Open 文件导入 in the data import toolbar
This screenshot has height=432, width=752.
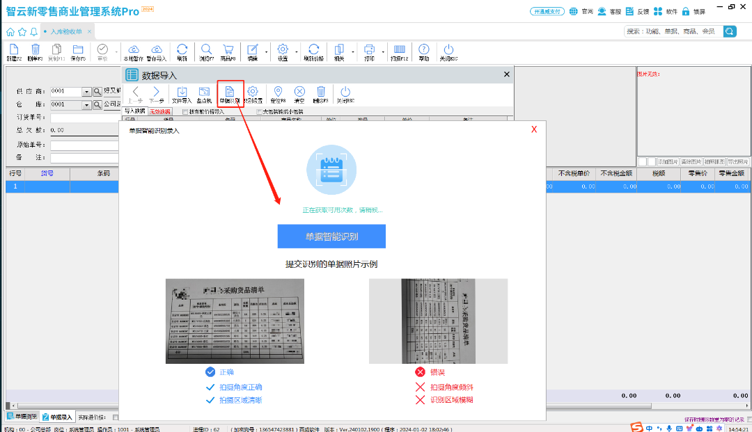(x=182, y=94)
